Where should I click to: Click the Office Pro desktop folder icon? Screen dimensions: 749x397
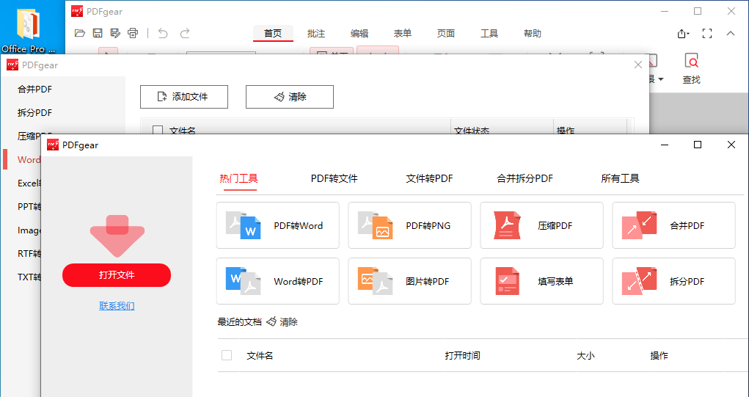point(28,25)
